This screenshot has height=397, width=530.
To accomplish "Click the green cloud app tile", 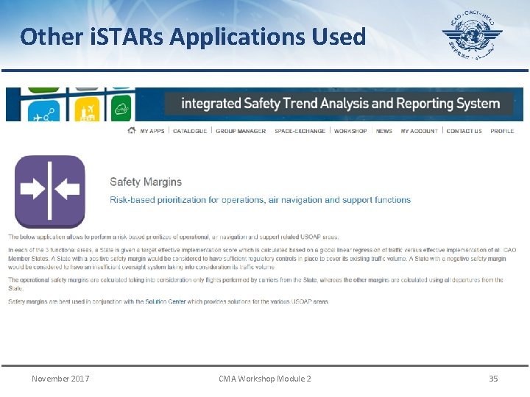I will 121,108.
